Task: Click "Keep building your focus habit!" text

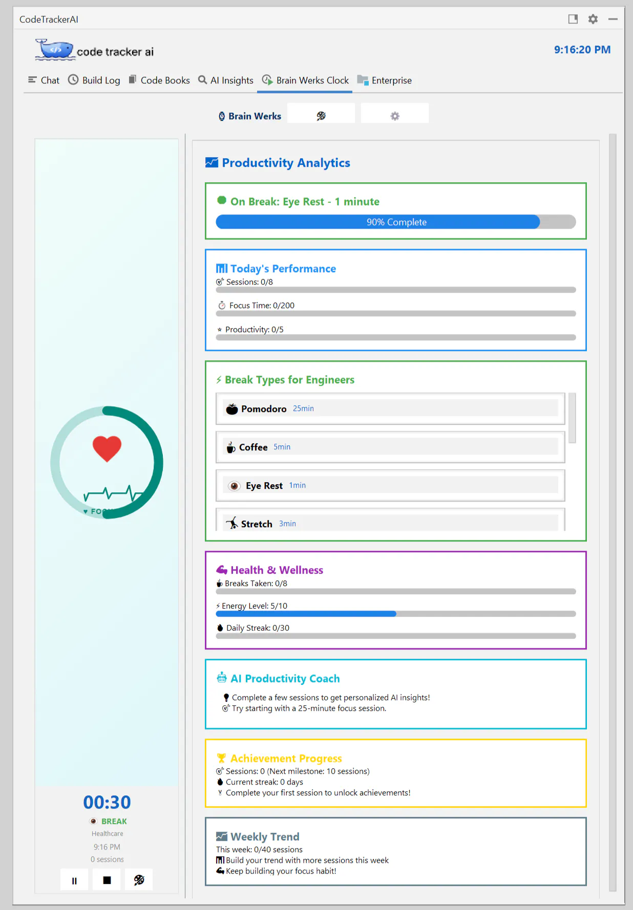Action: 281,871
